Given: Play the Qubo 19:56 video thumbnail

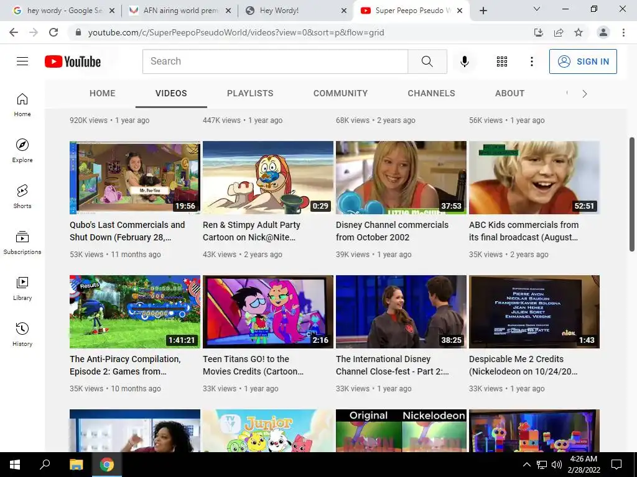Looking at the screenshot, I should 135,178.
